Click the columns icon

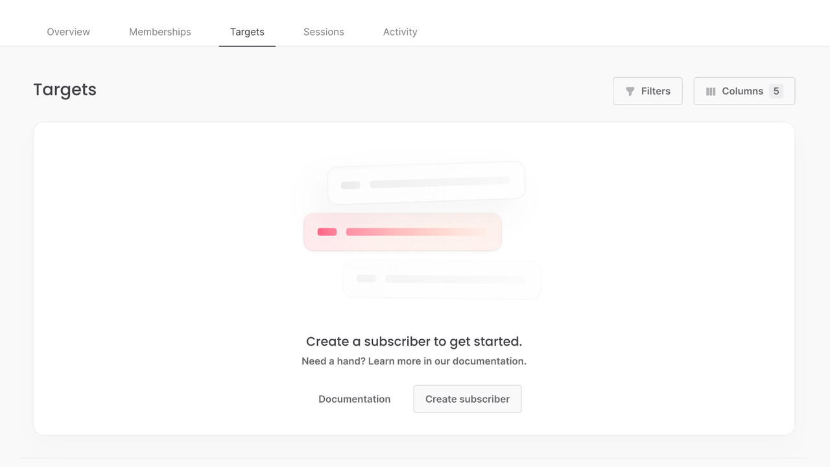coord(711,91)
